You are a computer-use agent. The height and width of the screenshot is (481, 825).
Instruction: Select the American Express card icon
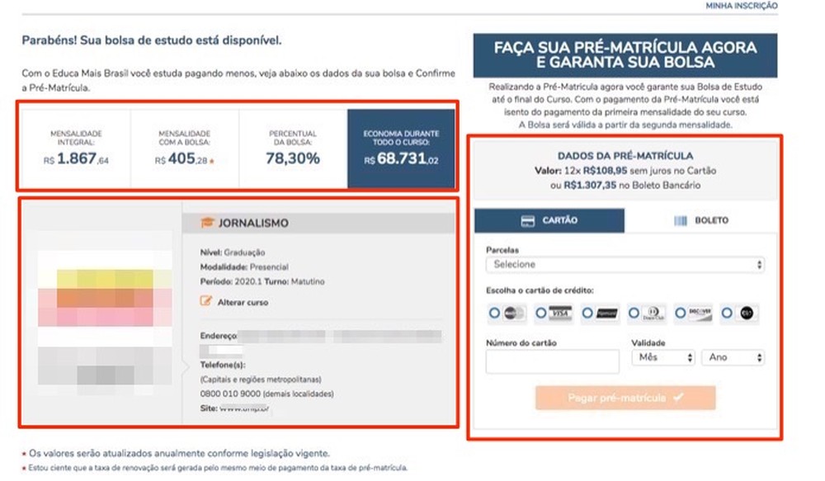click(606, 312)
